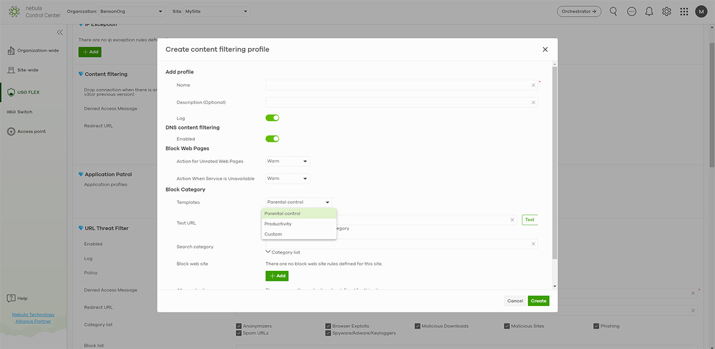This screenshot has width=715, height=349.
Task: Uncheck the Spyware/Adware/Keyloggers checkbox
Action: pyautogui.click(x=328, y=333)
